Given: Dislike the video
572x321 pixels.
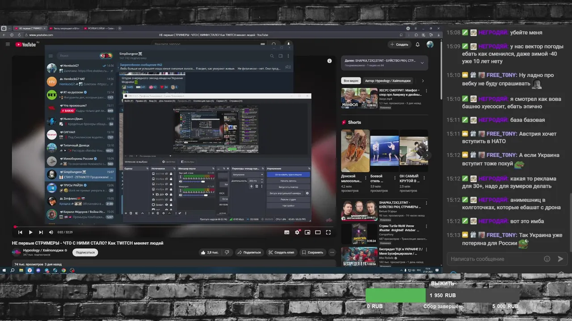Looking at the screenshot, I should point(227,252).
